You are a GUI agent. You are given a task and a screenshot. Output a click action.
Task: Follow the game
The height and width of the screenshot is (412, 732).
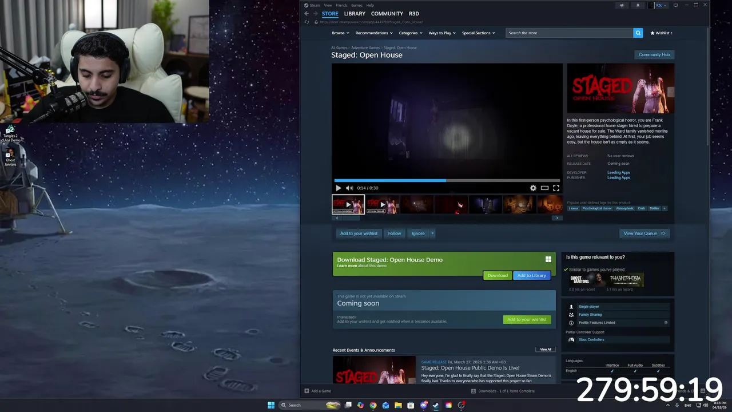(395, 233)
